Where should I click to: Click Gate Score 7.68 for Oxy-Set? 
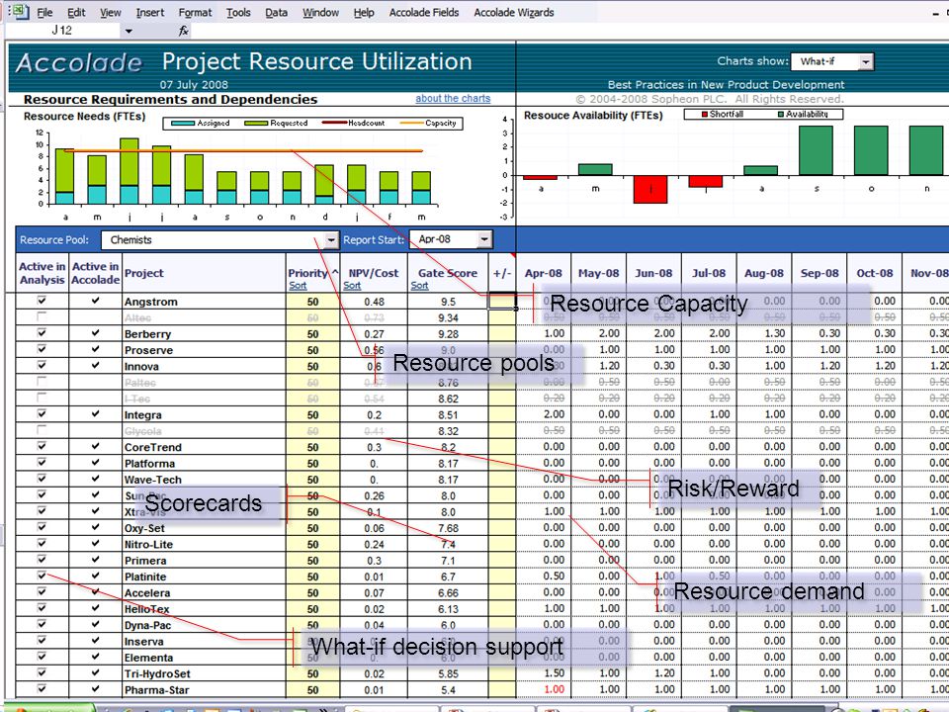click(x=448, y=528)
